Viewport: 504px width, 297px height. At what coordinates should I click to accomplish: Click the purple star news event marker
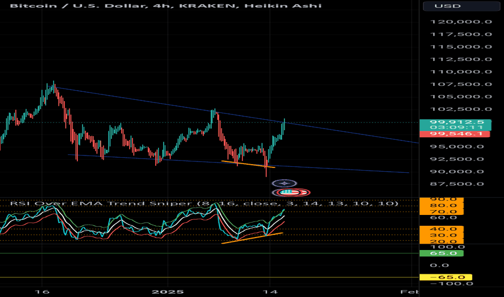click(x=284, y=184)
